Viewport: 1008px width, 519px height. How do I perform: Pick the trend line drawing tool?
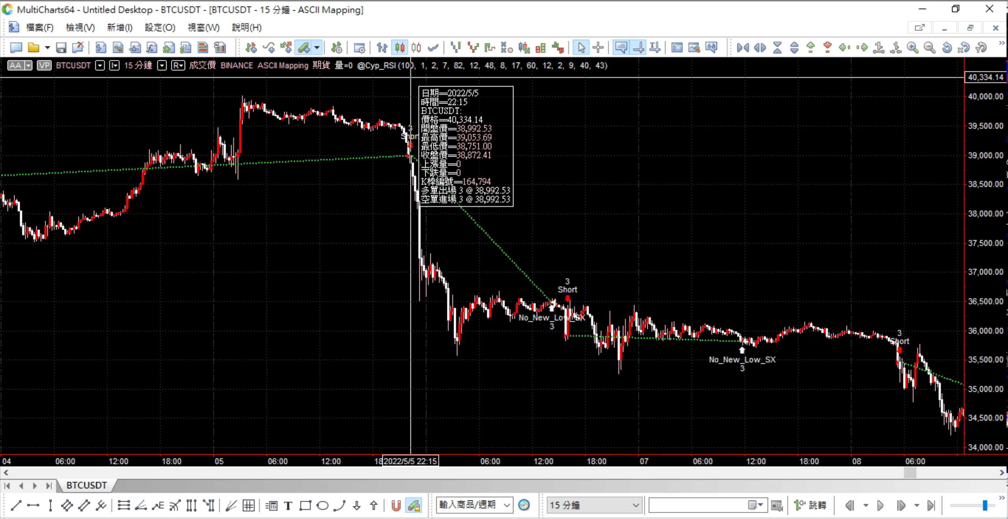click(16, 505)
